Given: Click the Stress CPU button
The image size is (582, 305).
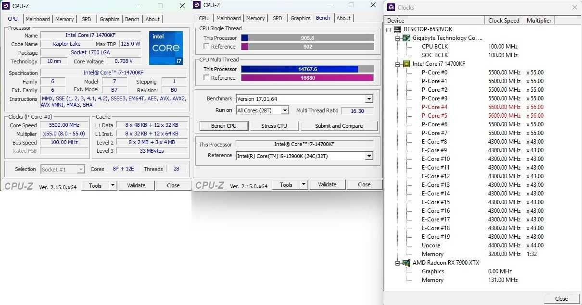Looking at the screenshot, I should (x=274, y=126).
